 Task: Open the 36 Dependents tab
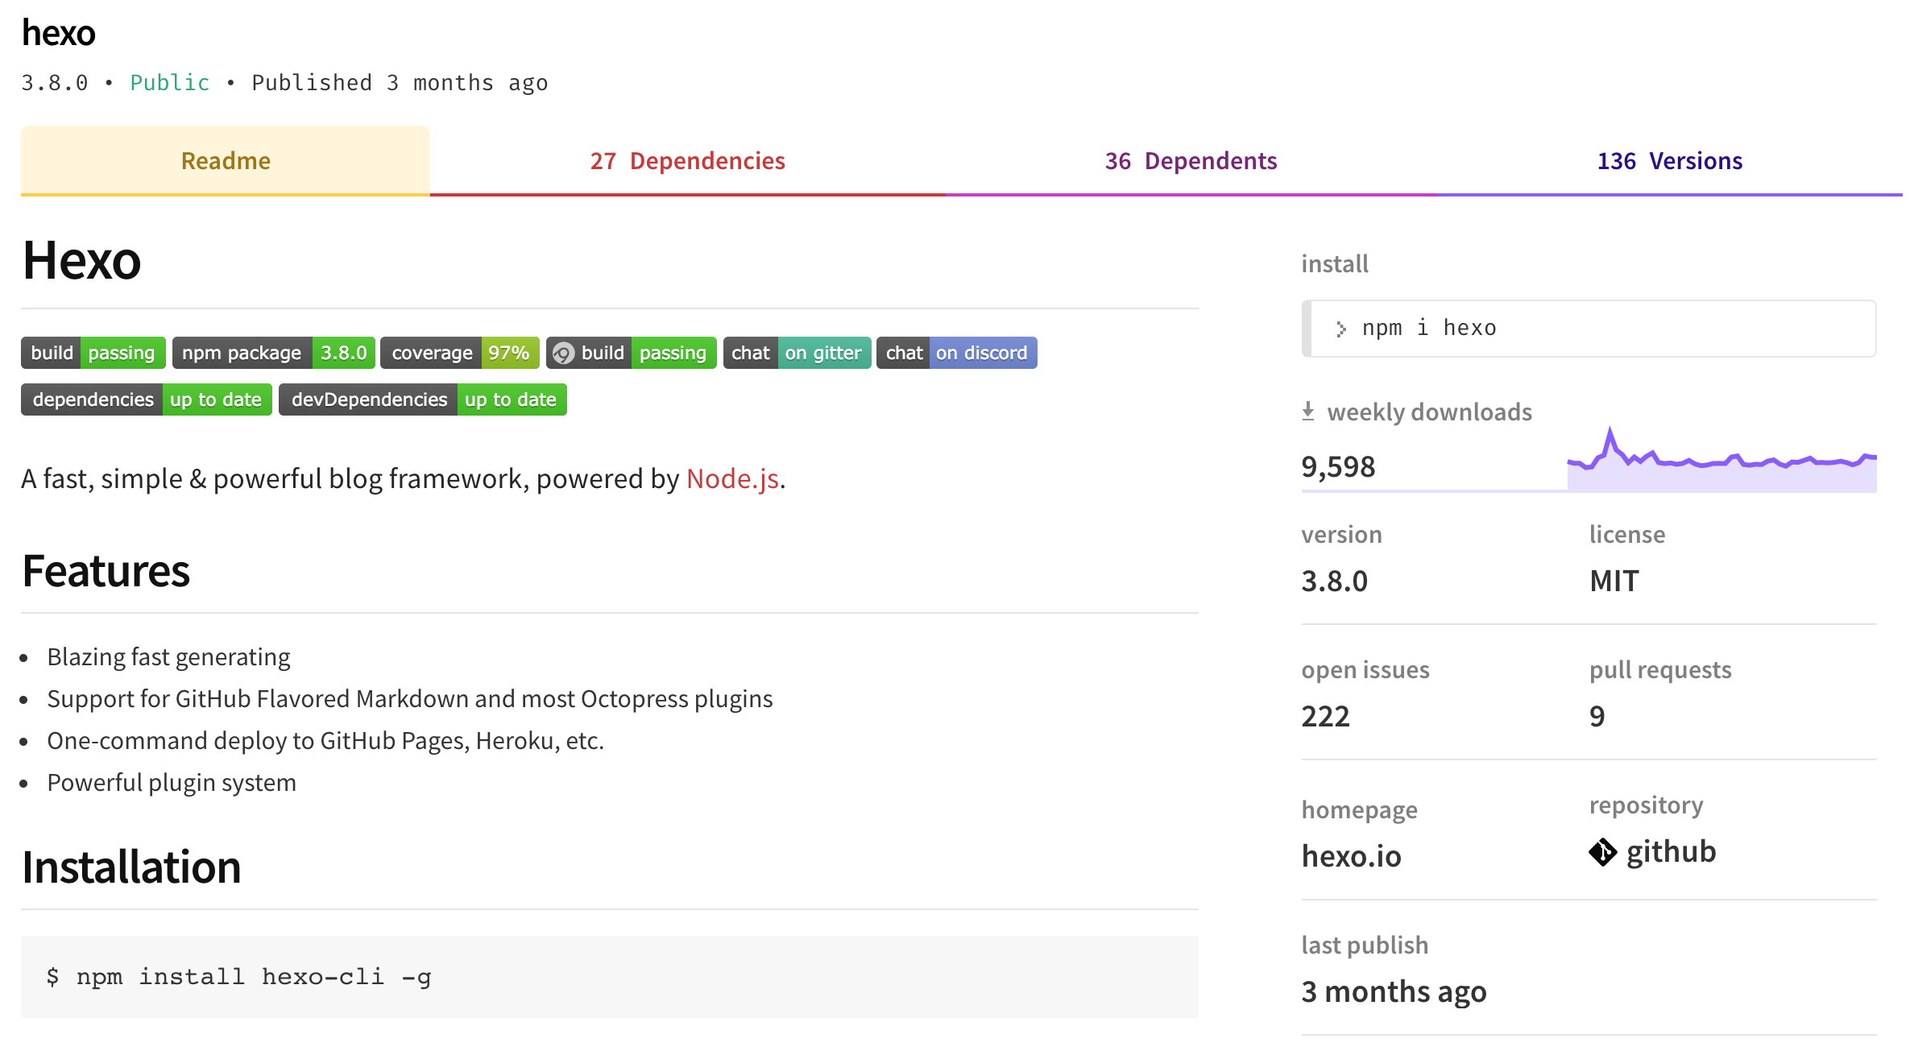pos(1191,161)
